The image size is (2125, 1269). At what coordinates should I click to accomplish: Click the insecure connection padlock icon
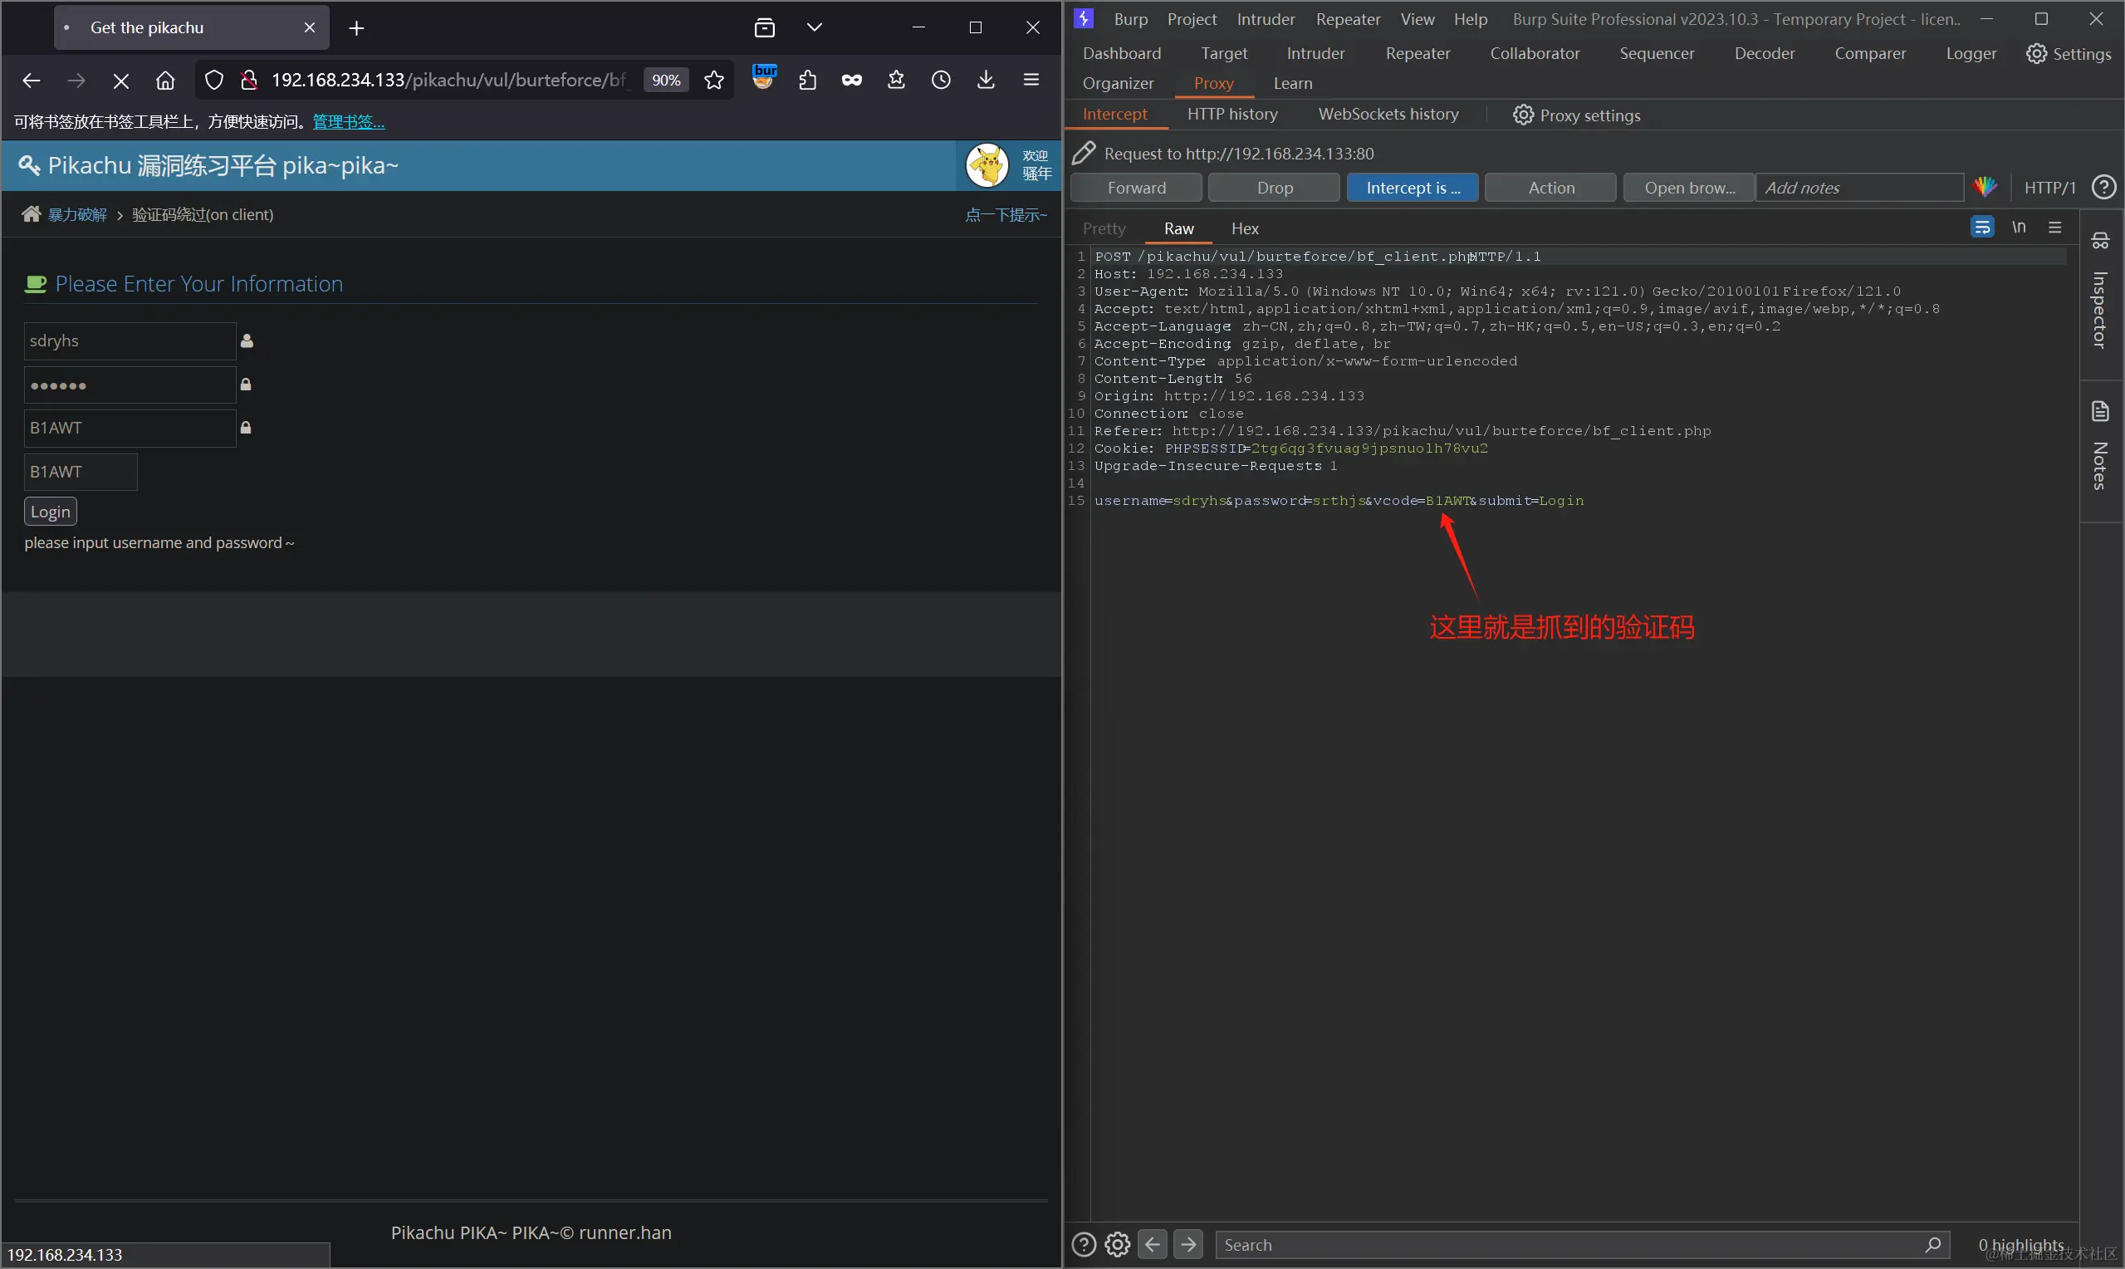point(249,81)
